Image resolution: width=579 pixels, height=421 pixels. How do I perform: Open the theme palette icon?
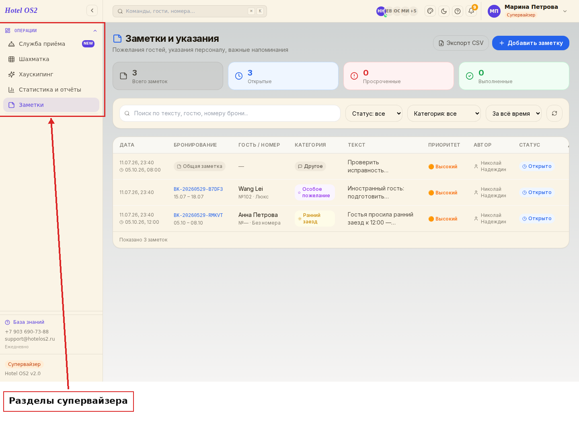(430, 11)
